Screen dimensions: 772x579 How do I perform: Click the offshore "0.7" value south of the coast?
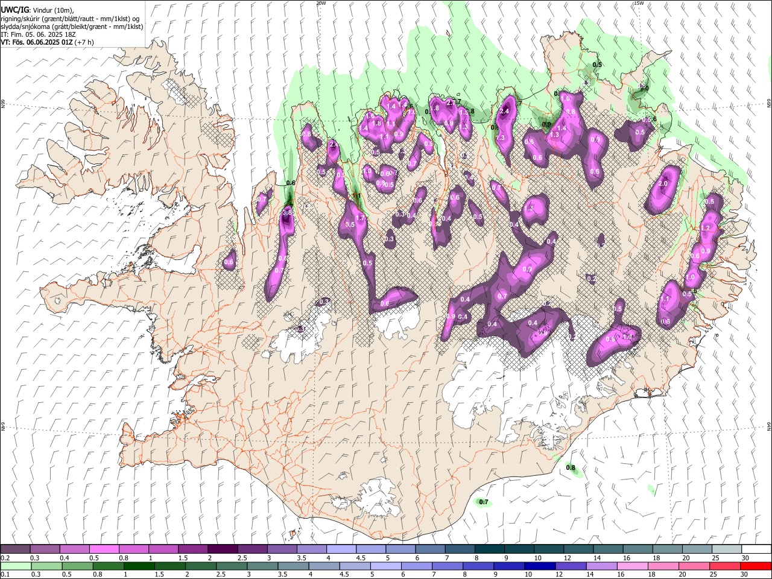pos(484,502)
